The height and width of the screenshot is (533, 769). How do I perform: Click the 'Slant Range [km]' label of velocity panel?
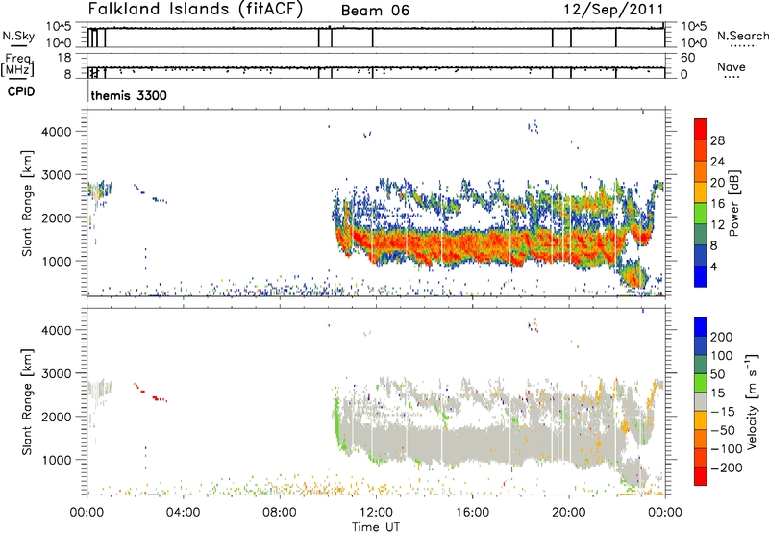[x=27, y=401]
